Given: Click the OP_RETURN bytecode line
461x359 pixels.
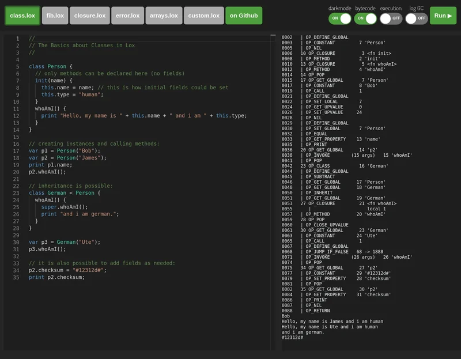Looking at the screenshot, I should (x=306, y=311).
